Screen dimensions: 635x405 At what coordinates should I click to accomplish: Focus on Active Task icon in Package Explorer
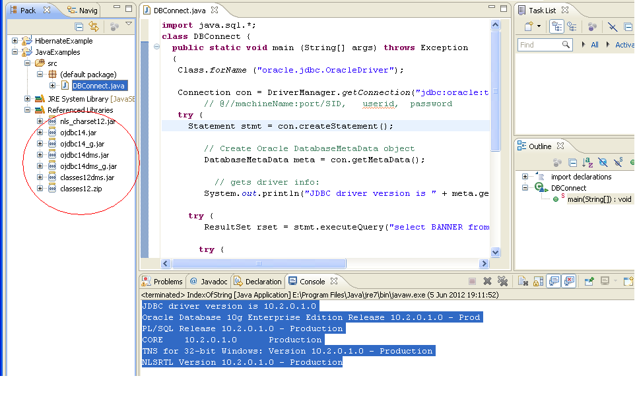[114, 26]
